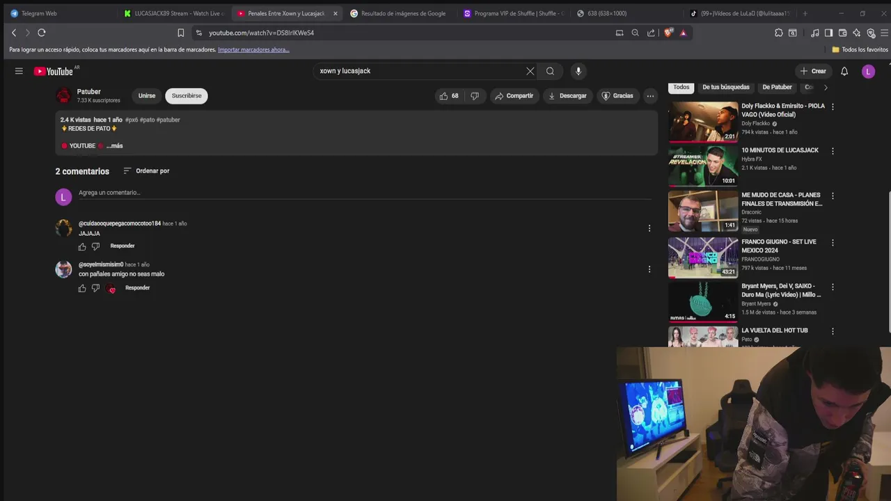Open menu for LA VUELTA DEL HOT TUB
This screenshot has height=501, width=891.
(833, 331)
